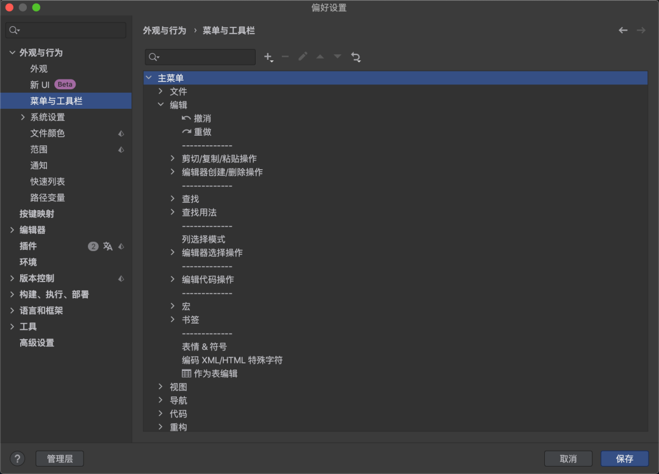Expand the 编辑器 sidebar chevron
Screen dimensions: 659x474
(x=12, y=230)
